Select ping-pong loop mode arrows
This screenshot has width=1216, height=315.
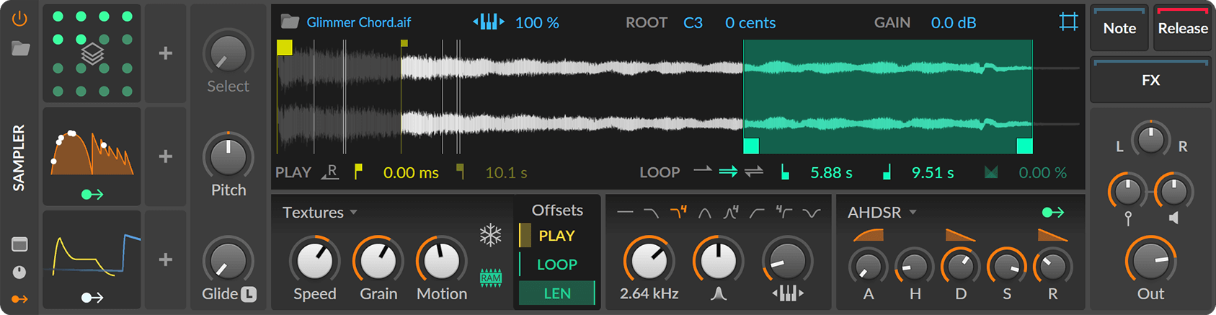754,172
